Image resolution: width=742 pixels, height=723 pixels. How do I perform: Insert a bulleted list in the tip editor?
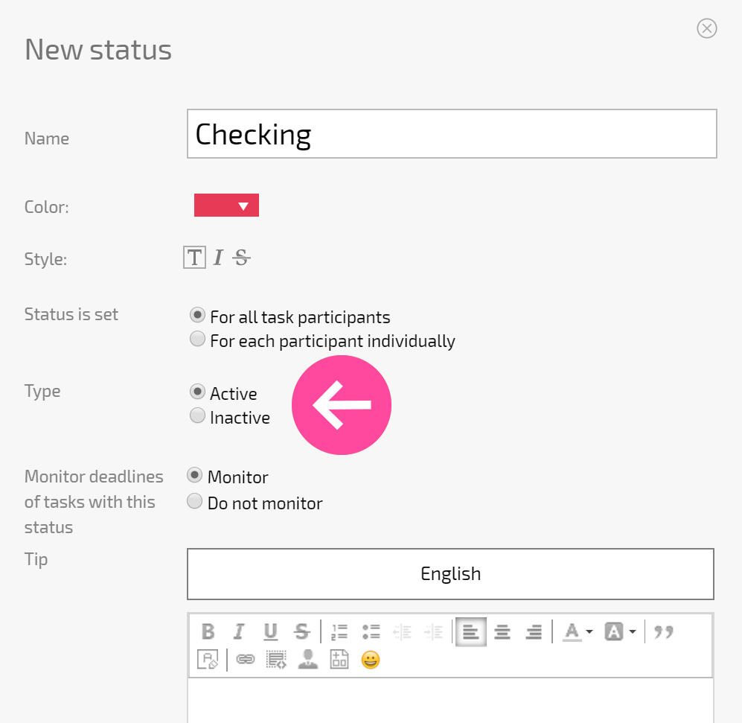point(371,631)
